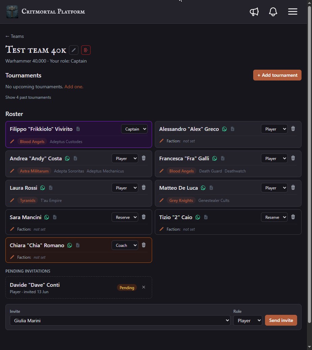Open the announcements megaphone icon
Viewport: 312px width, 350px height.
254,11
